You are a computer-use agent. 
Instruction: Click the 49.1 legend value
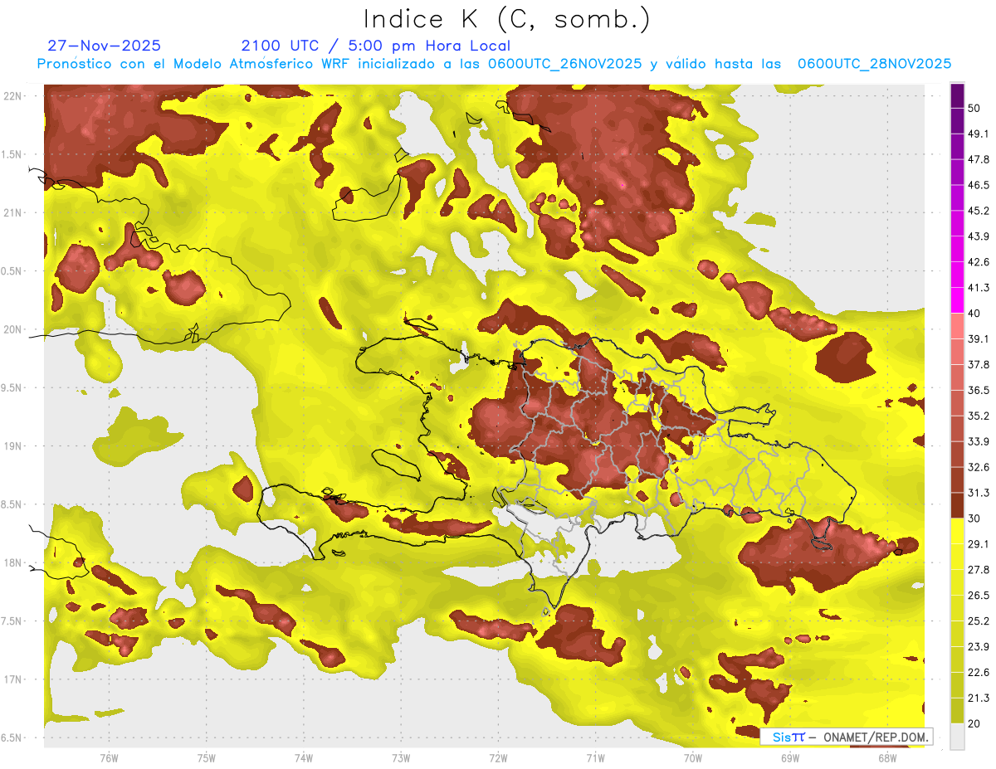[x=979, y=134]
